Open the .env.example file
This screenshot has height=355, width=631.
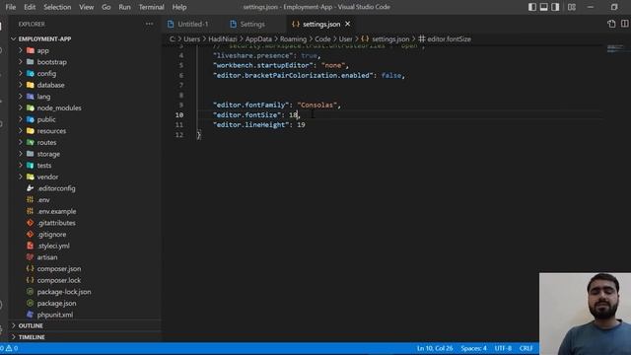coord(56,211)
